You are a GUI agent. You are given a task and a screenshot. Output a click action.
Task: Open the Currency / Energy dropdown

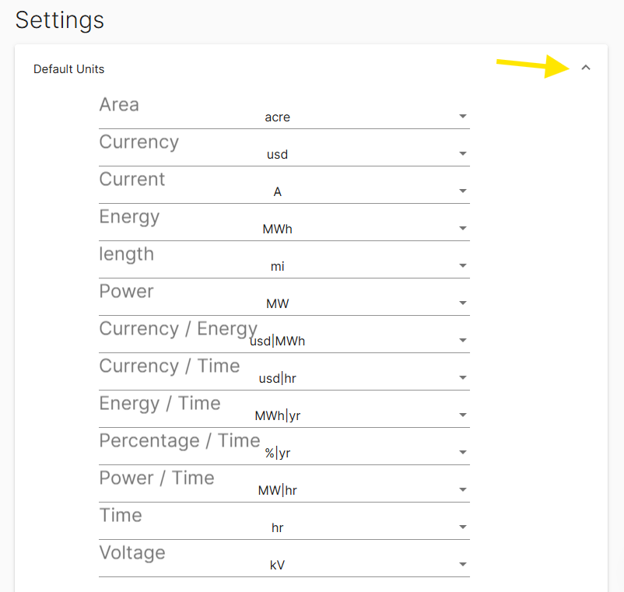coord(462,340)
